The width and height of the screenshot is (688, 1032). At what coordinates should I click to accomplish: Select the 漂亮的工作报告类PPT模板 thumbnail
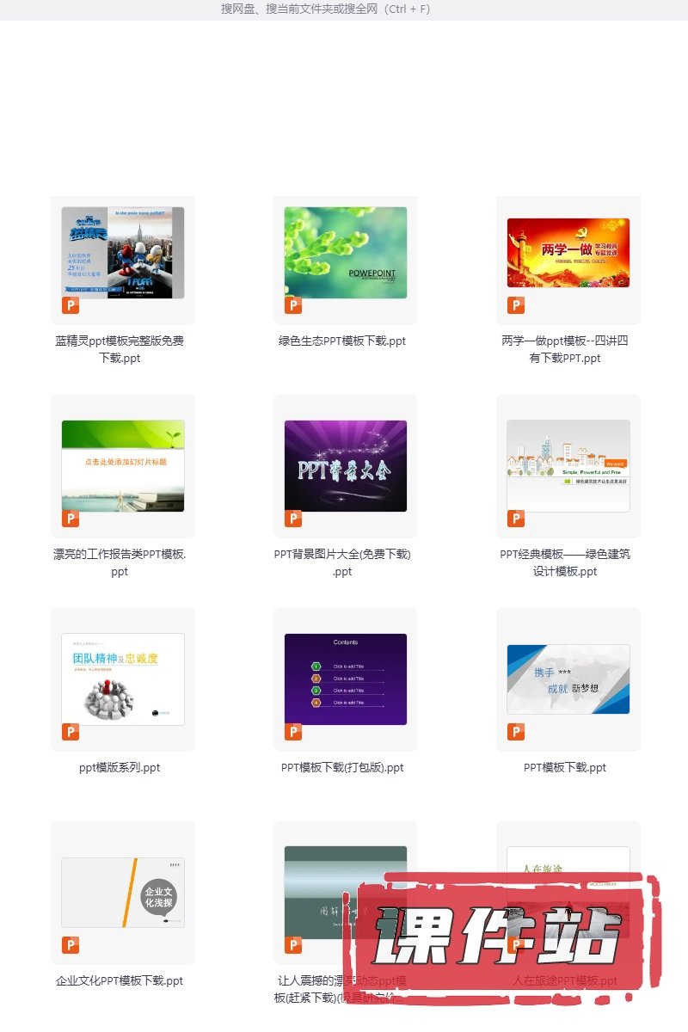tap(123, 466)
